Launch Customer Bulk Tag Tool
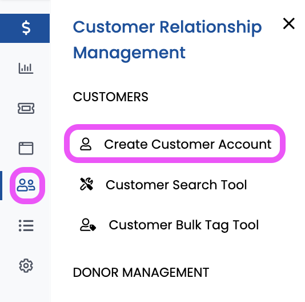Screen dimensions: 305x302 [169, 225]
